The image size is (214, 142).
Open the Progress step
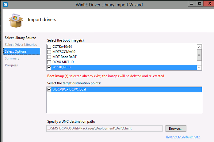click(x=11, y=65)
